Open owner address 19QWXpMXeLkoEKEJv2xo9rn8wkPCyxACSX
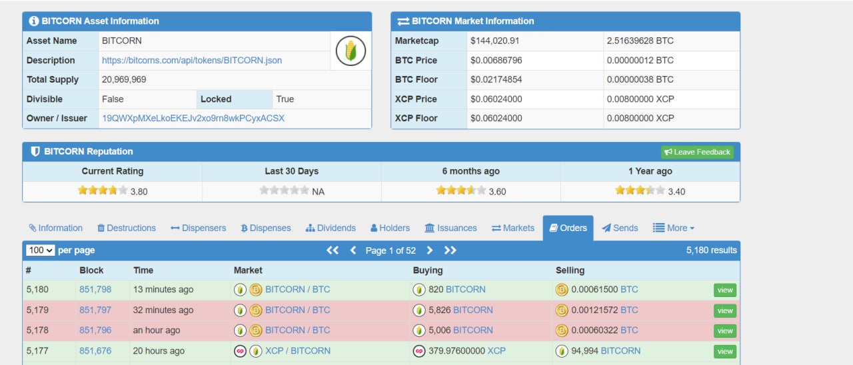Image resolution: width=853 pixels, height=365 pixels. [193, 118]
